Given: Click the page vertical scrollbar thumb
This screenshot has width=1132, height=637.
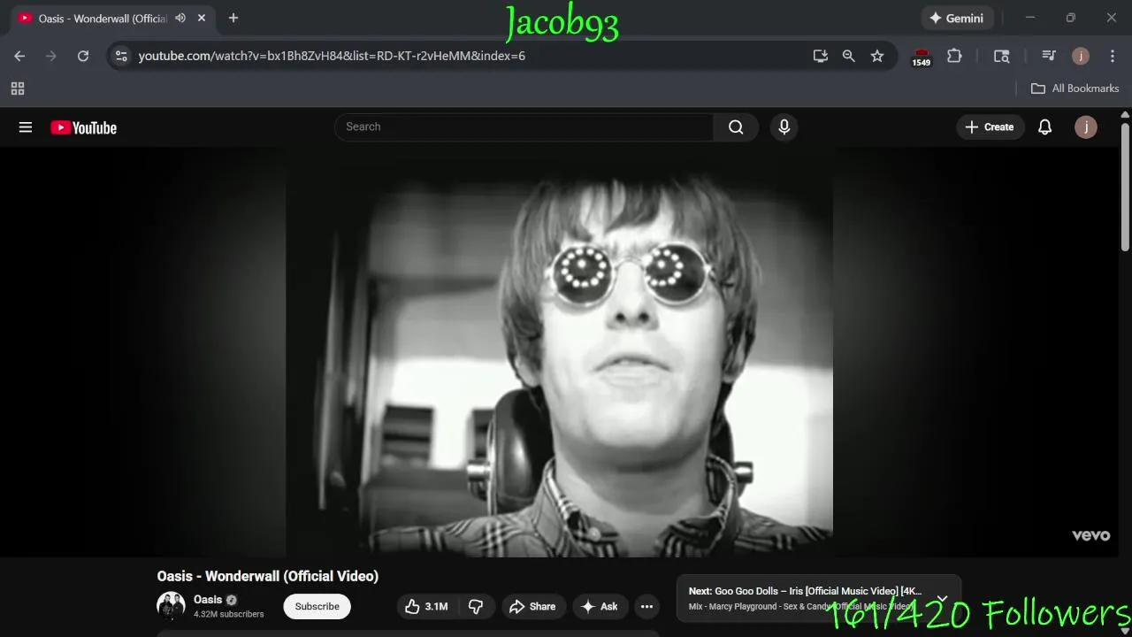Looking at the screenshot, I should 1125,187.
